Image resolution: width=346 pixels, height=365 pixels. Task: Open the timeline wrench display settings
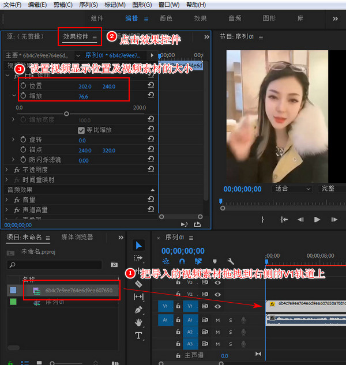pos(231,261)
